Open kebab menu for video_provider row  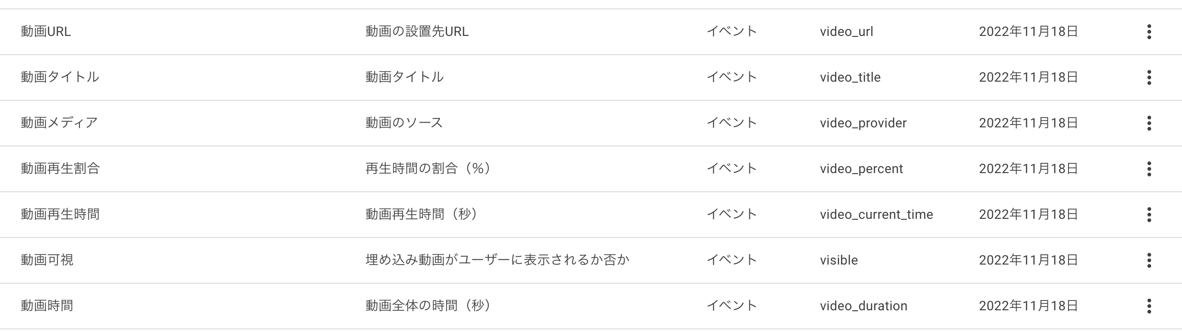tap(1149, 123)
